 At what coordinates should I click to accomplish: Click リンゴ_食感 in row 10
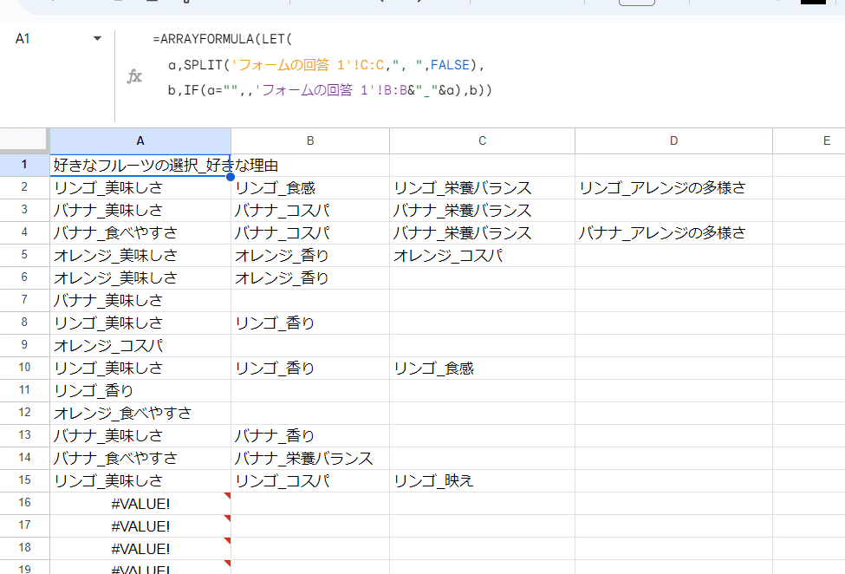point(482,369)
